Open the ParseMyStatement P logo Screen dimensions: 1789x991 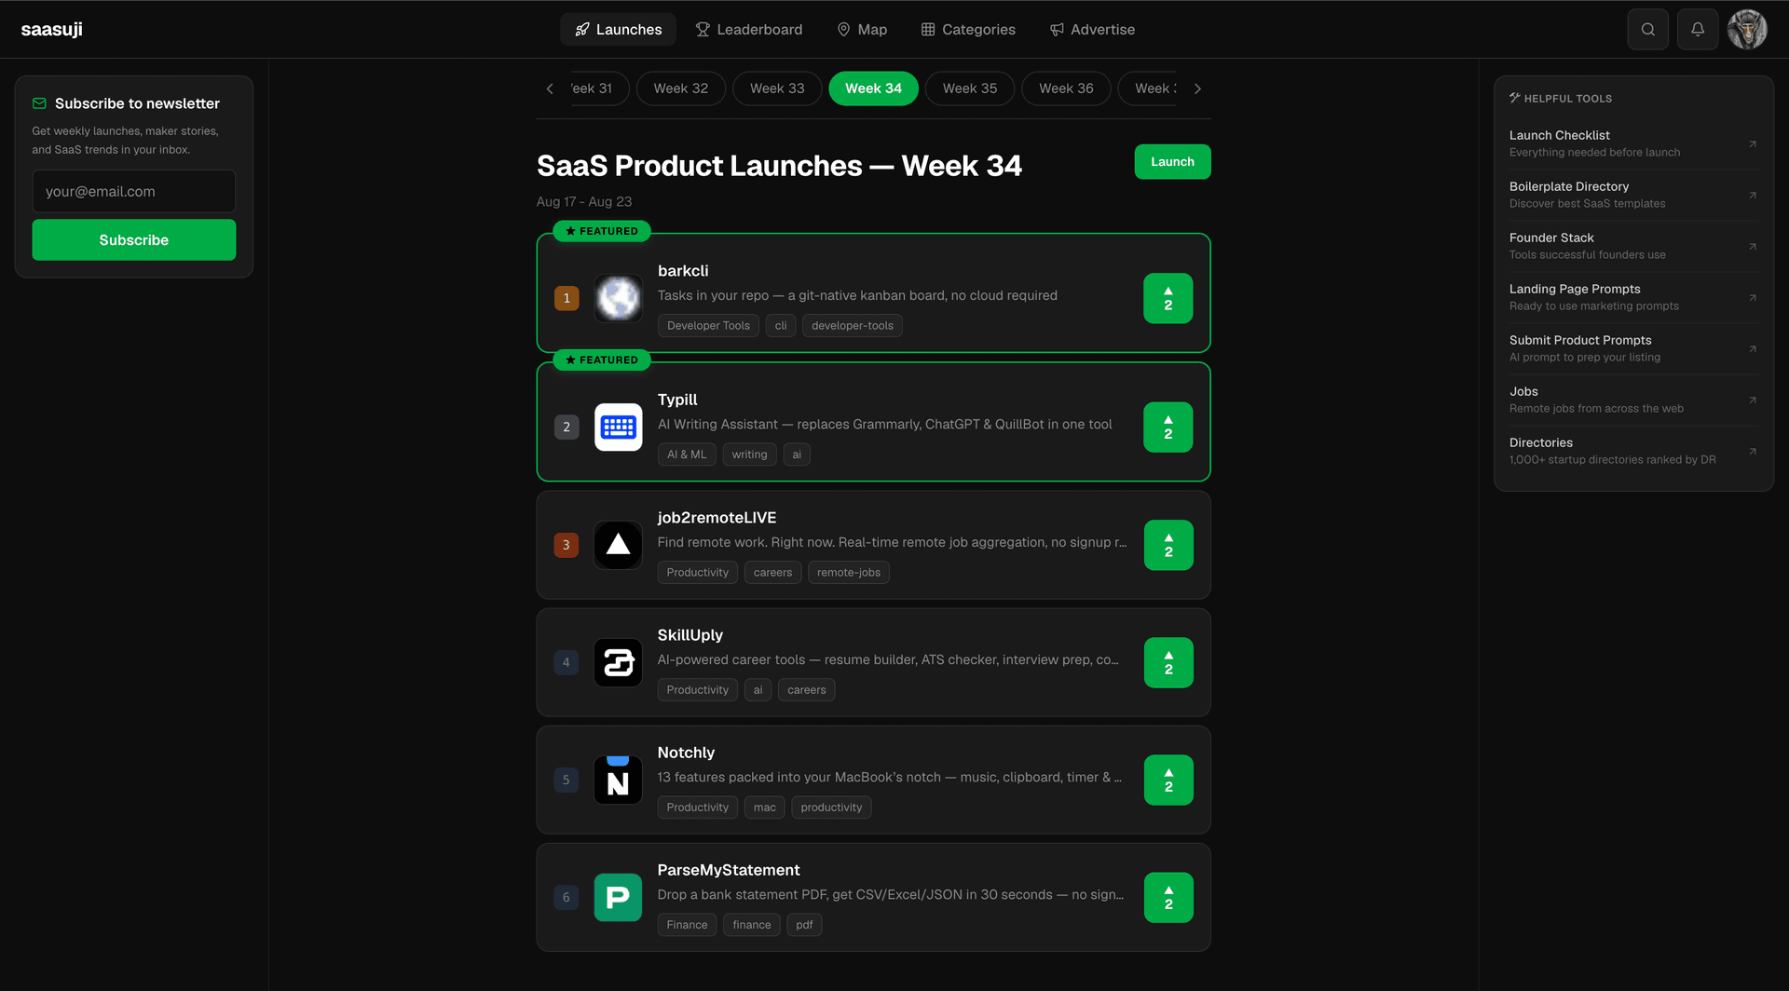pyautogui.click(x=619, y=897)
